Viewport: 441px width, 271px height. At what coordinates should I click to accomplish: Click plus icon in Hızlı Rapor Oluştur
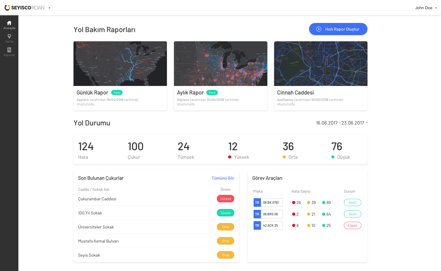tap(319, 29)
